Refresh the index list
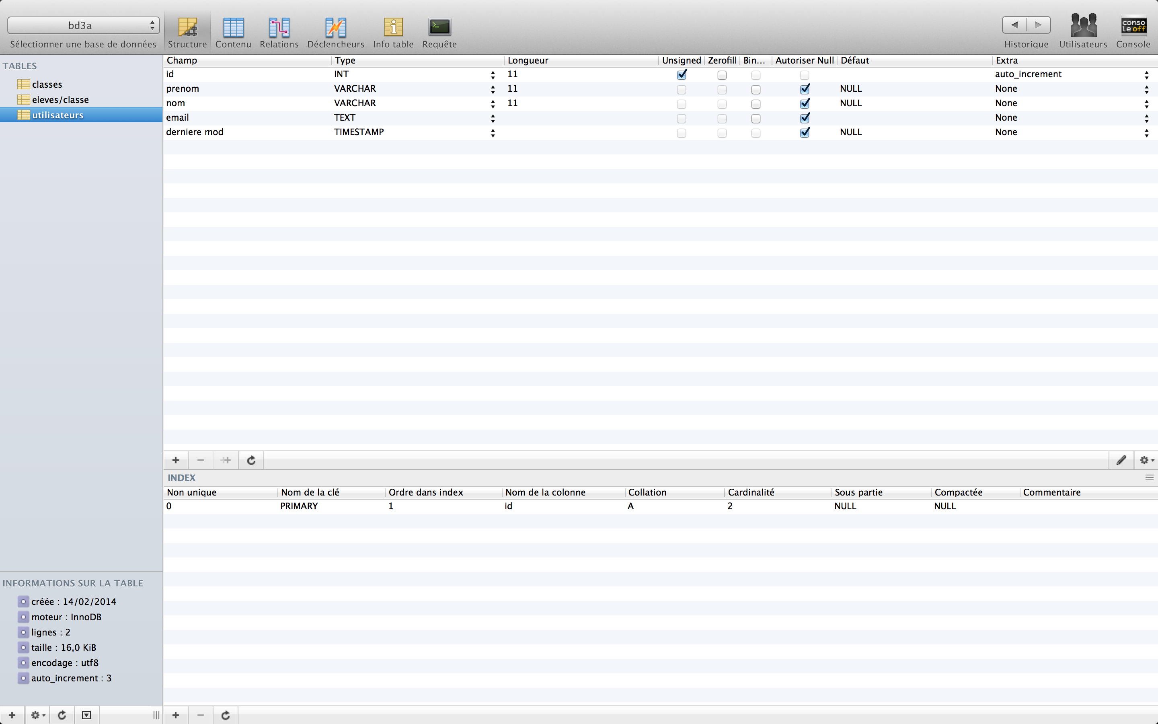 click(x=226, y=715)
